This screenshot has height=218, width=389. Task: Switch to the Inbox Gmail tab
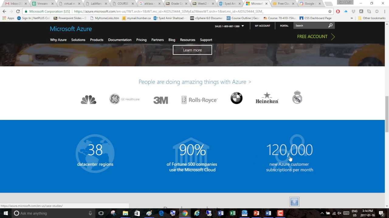16,4
